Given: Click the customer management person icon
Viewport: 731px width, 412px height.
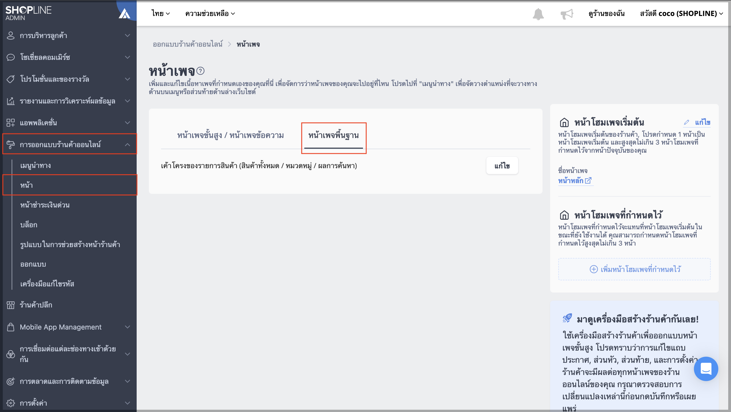Looking at the screenshot, I should [x=10, y=36].
